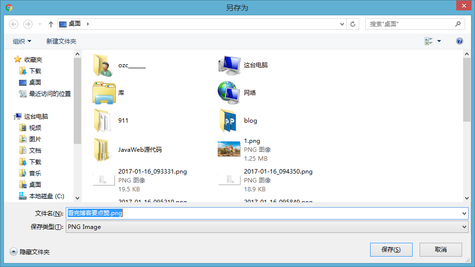Select the blog folder icon
Viewport: 475px width, 267px height.
229,121
